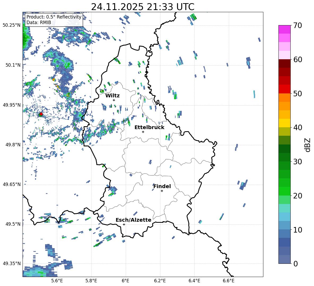
Task: Click the 49.5°N latitude label
Action: pyautogui.click(x=13, y=224)
